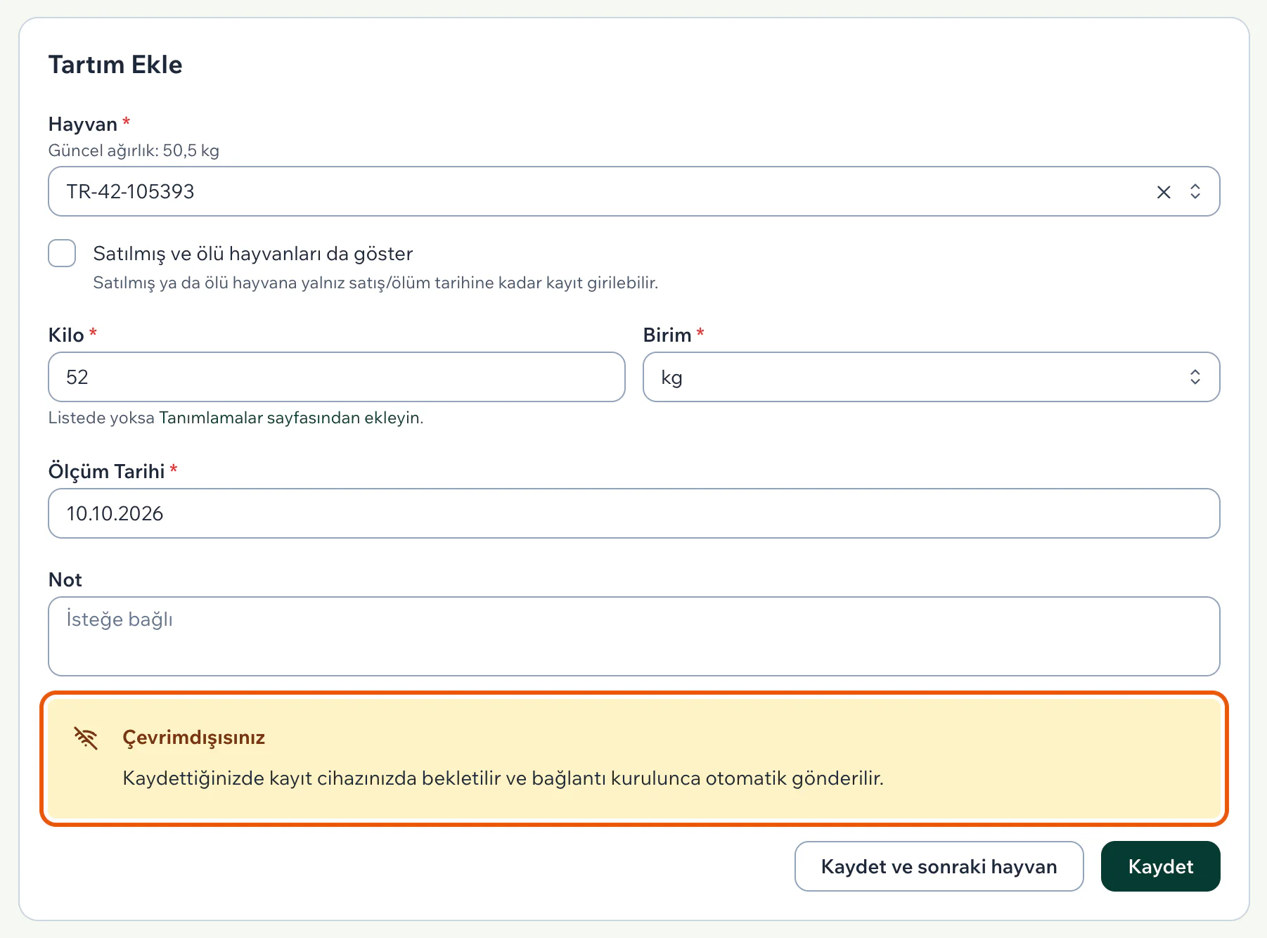Click the 'Tartım Ekle' form title

115,65
